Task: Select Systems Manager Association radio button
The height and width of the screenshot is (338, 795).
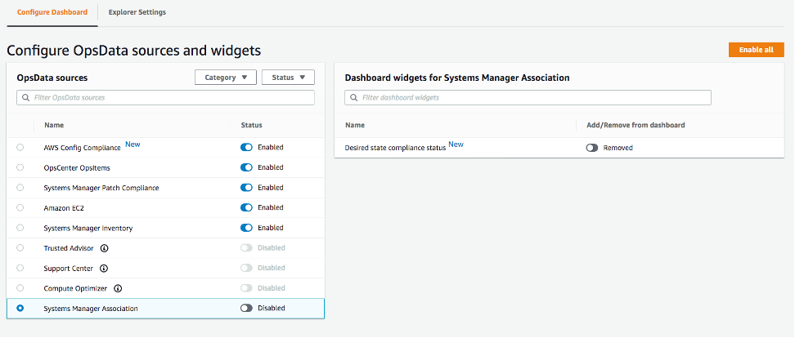Action: [20, 308]
